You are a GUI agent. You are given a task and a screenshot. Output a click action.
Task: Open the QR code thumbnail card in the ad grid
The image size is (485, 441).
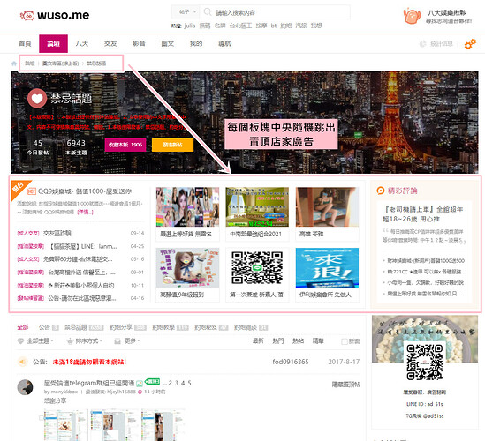(257, 275)
